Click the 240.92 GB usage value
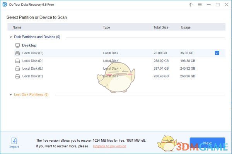The width and height of the screenshot is (232, 154). (188, 69)
